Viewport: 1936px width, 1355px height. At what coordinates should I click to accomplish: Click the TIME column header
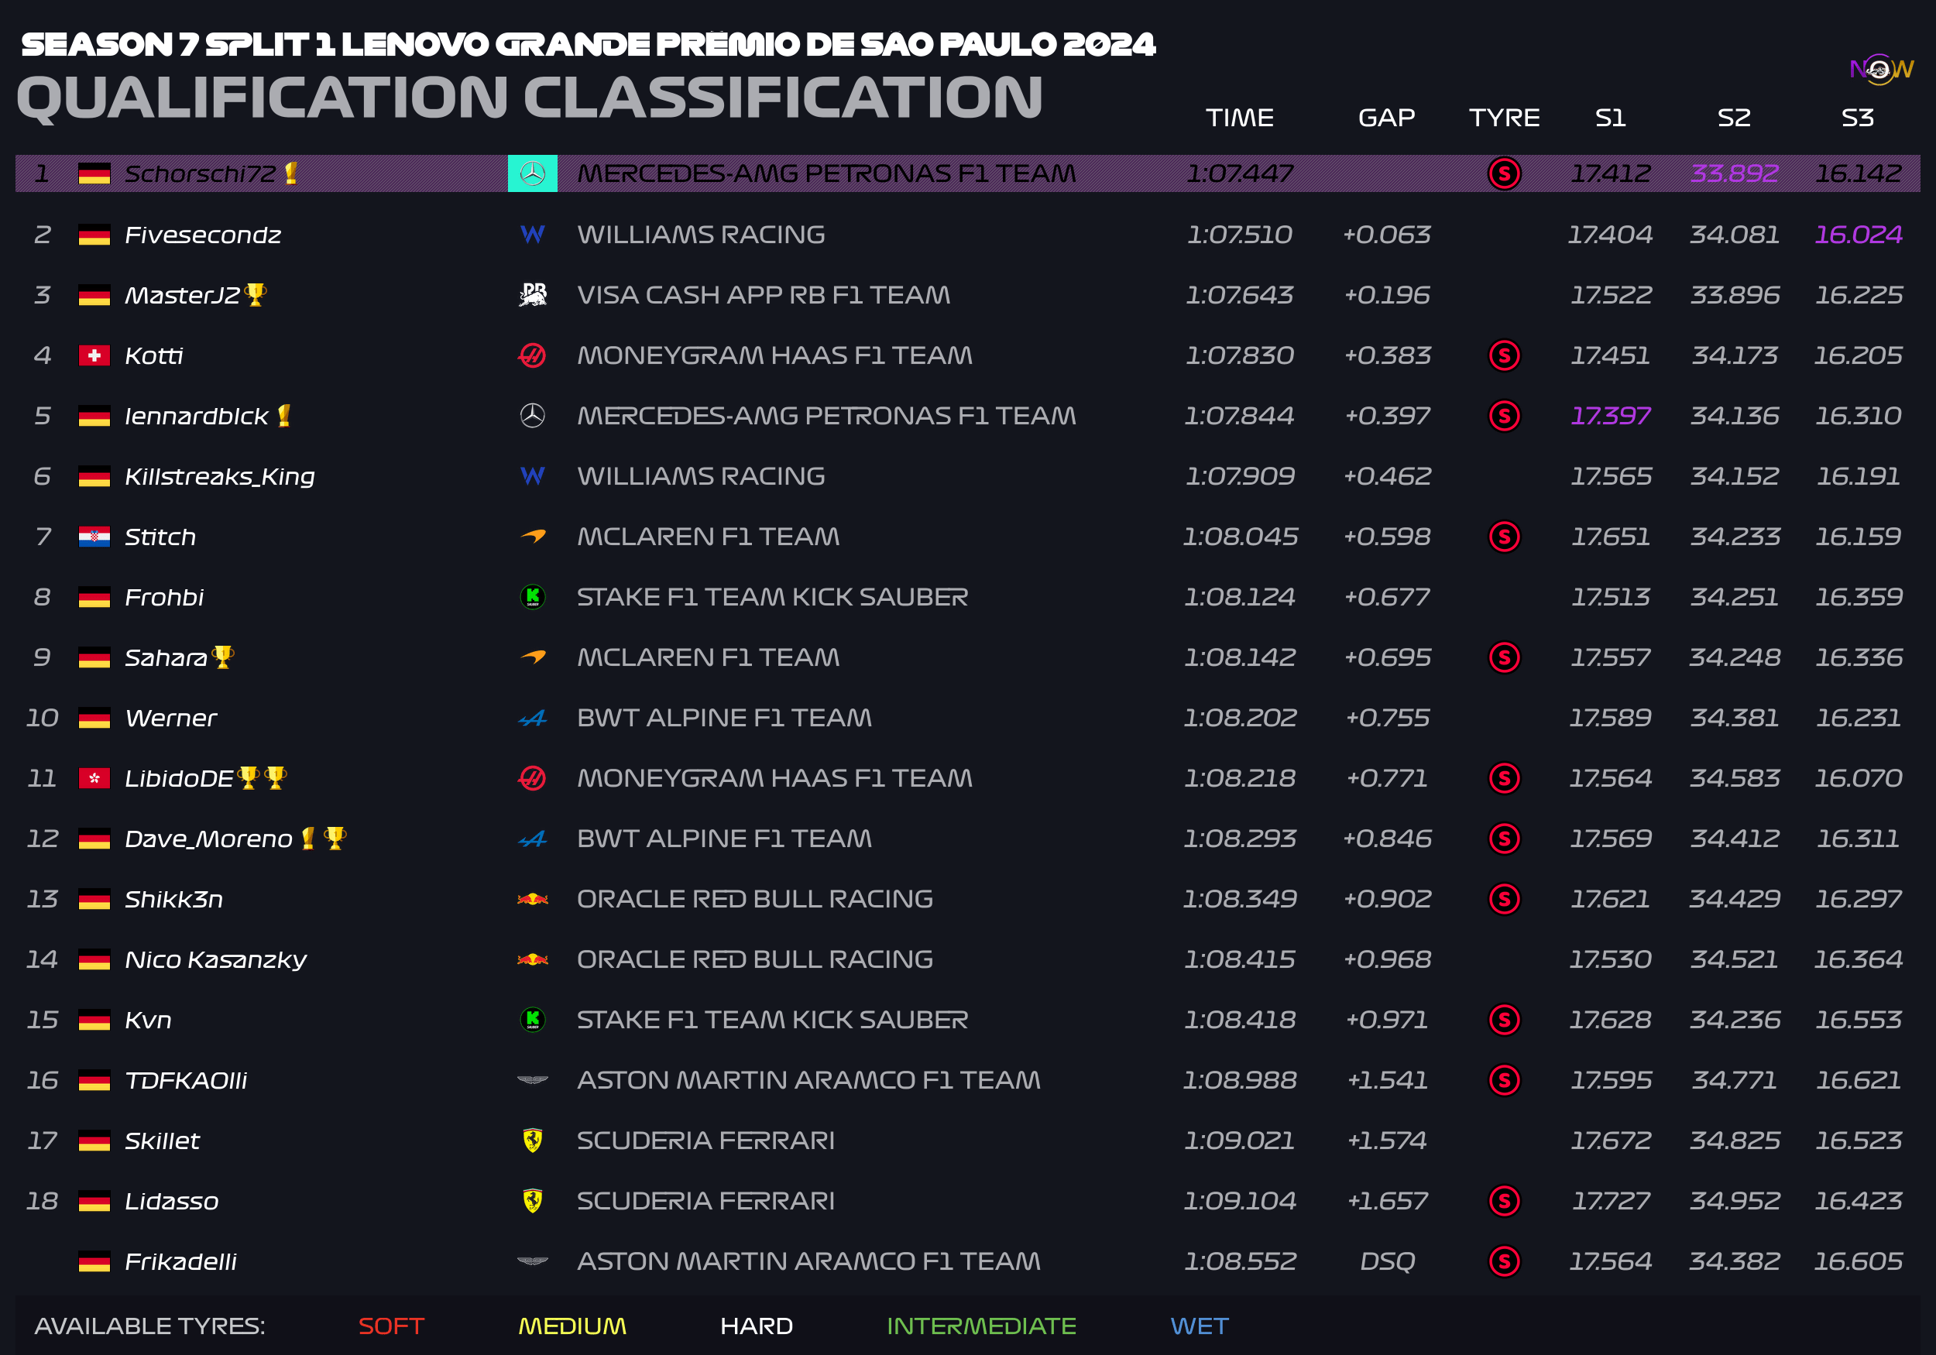click(x=1240, y=117)
